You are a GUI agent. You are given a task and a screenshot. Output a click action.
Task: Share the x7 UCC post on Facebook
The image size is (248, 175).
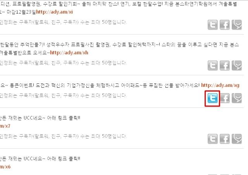coord(225,139)
